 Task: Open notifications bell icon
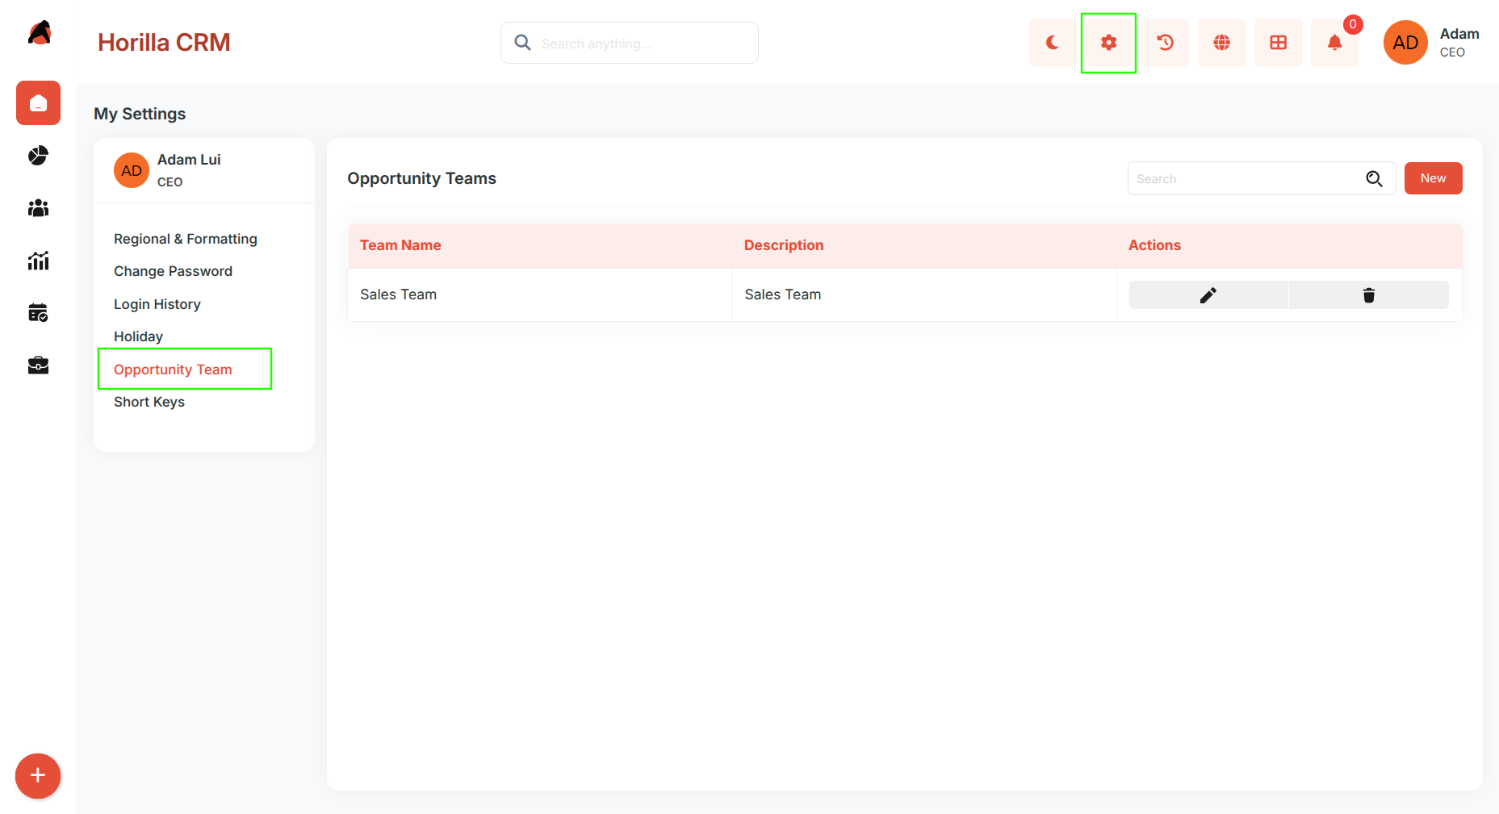(1334, 43)
